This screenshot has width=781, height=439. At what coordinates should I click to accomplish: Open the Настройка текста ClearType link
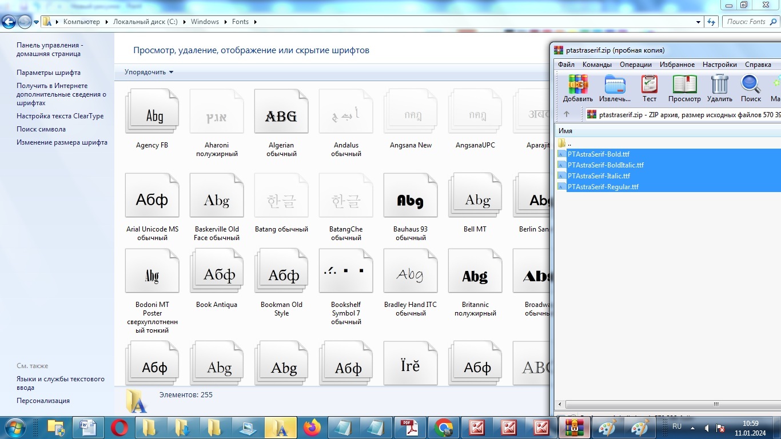[x=60, y=116]
